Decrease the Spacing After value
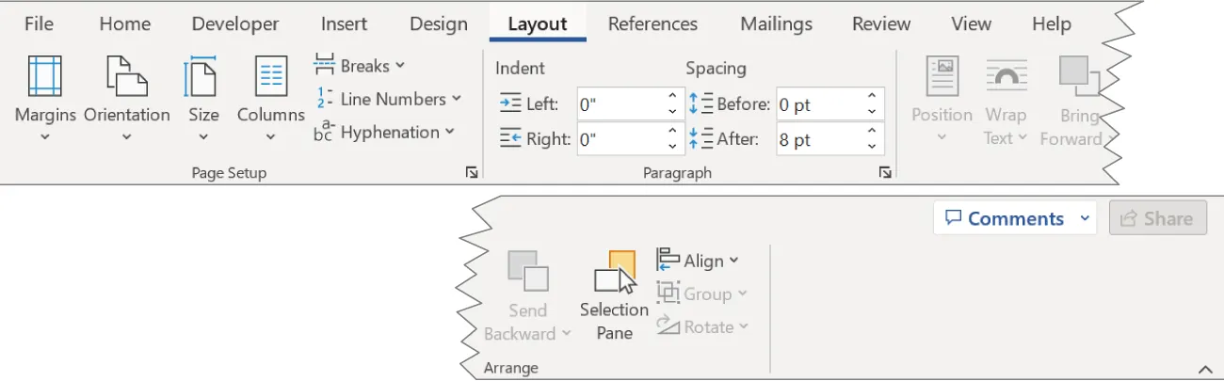 (x=872, y=147)
